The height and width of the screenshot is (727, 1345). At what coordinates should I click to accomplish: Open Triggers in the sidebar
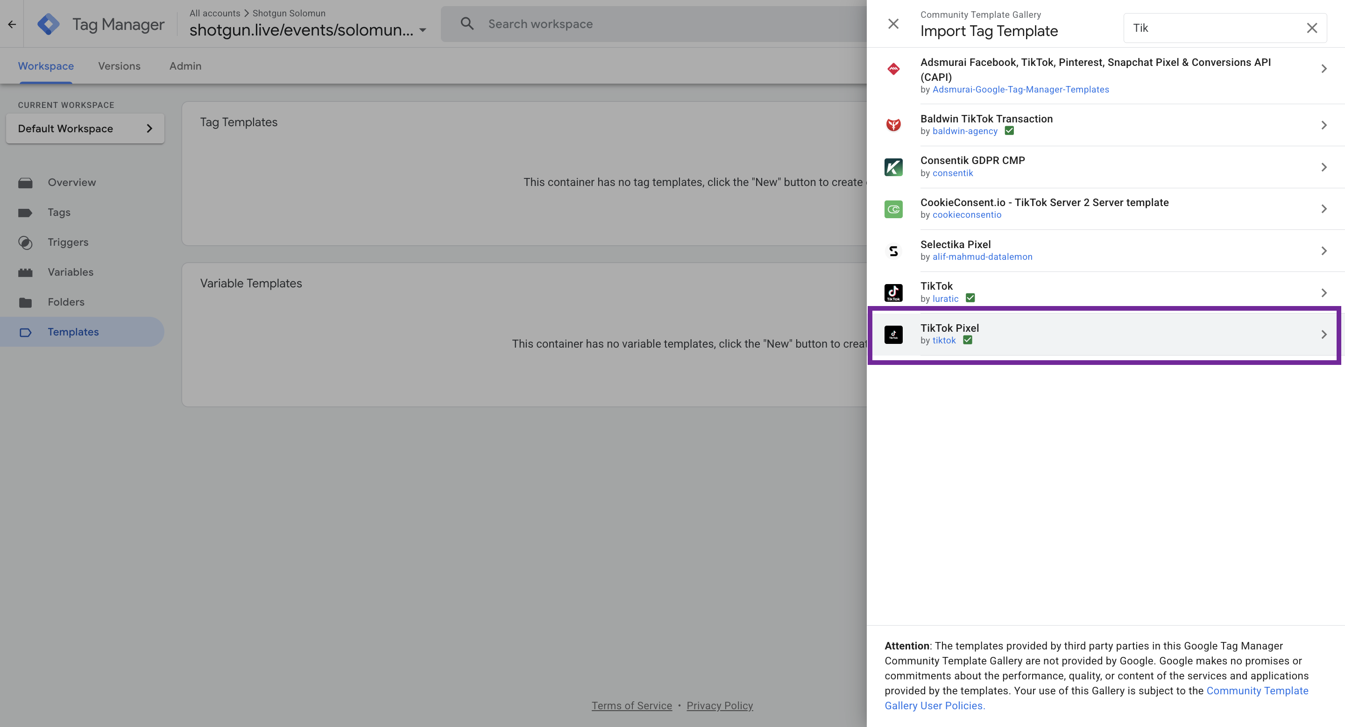68,242
